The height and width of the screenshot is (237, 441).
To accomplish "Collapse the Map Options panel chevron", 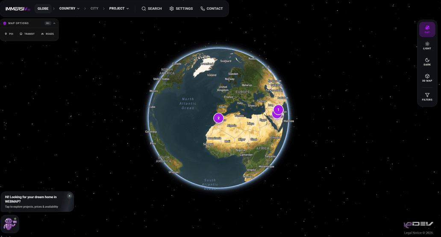I will click(x=54, y=23).
